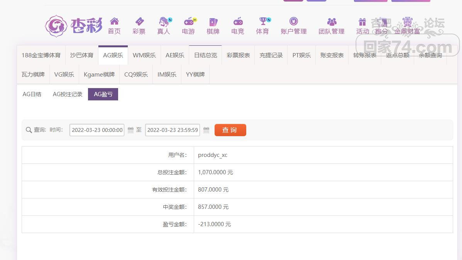The width and height of the screenshot is (462, 260).
Task: Focus the end time input field
Action: (x=173, y=130)
